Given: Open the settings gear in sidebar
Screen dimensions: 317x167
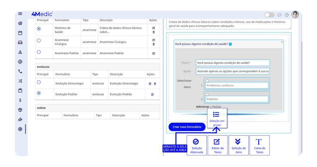Looking at the screenshot, I should [x=20, y=129].
